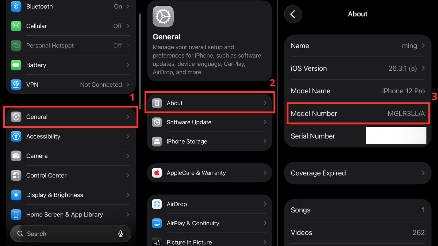The image size is (438, 246).
Task: Tap the iPhone Storage icon
Action: point(157,141)
